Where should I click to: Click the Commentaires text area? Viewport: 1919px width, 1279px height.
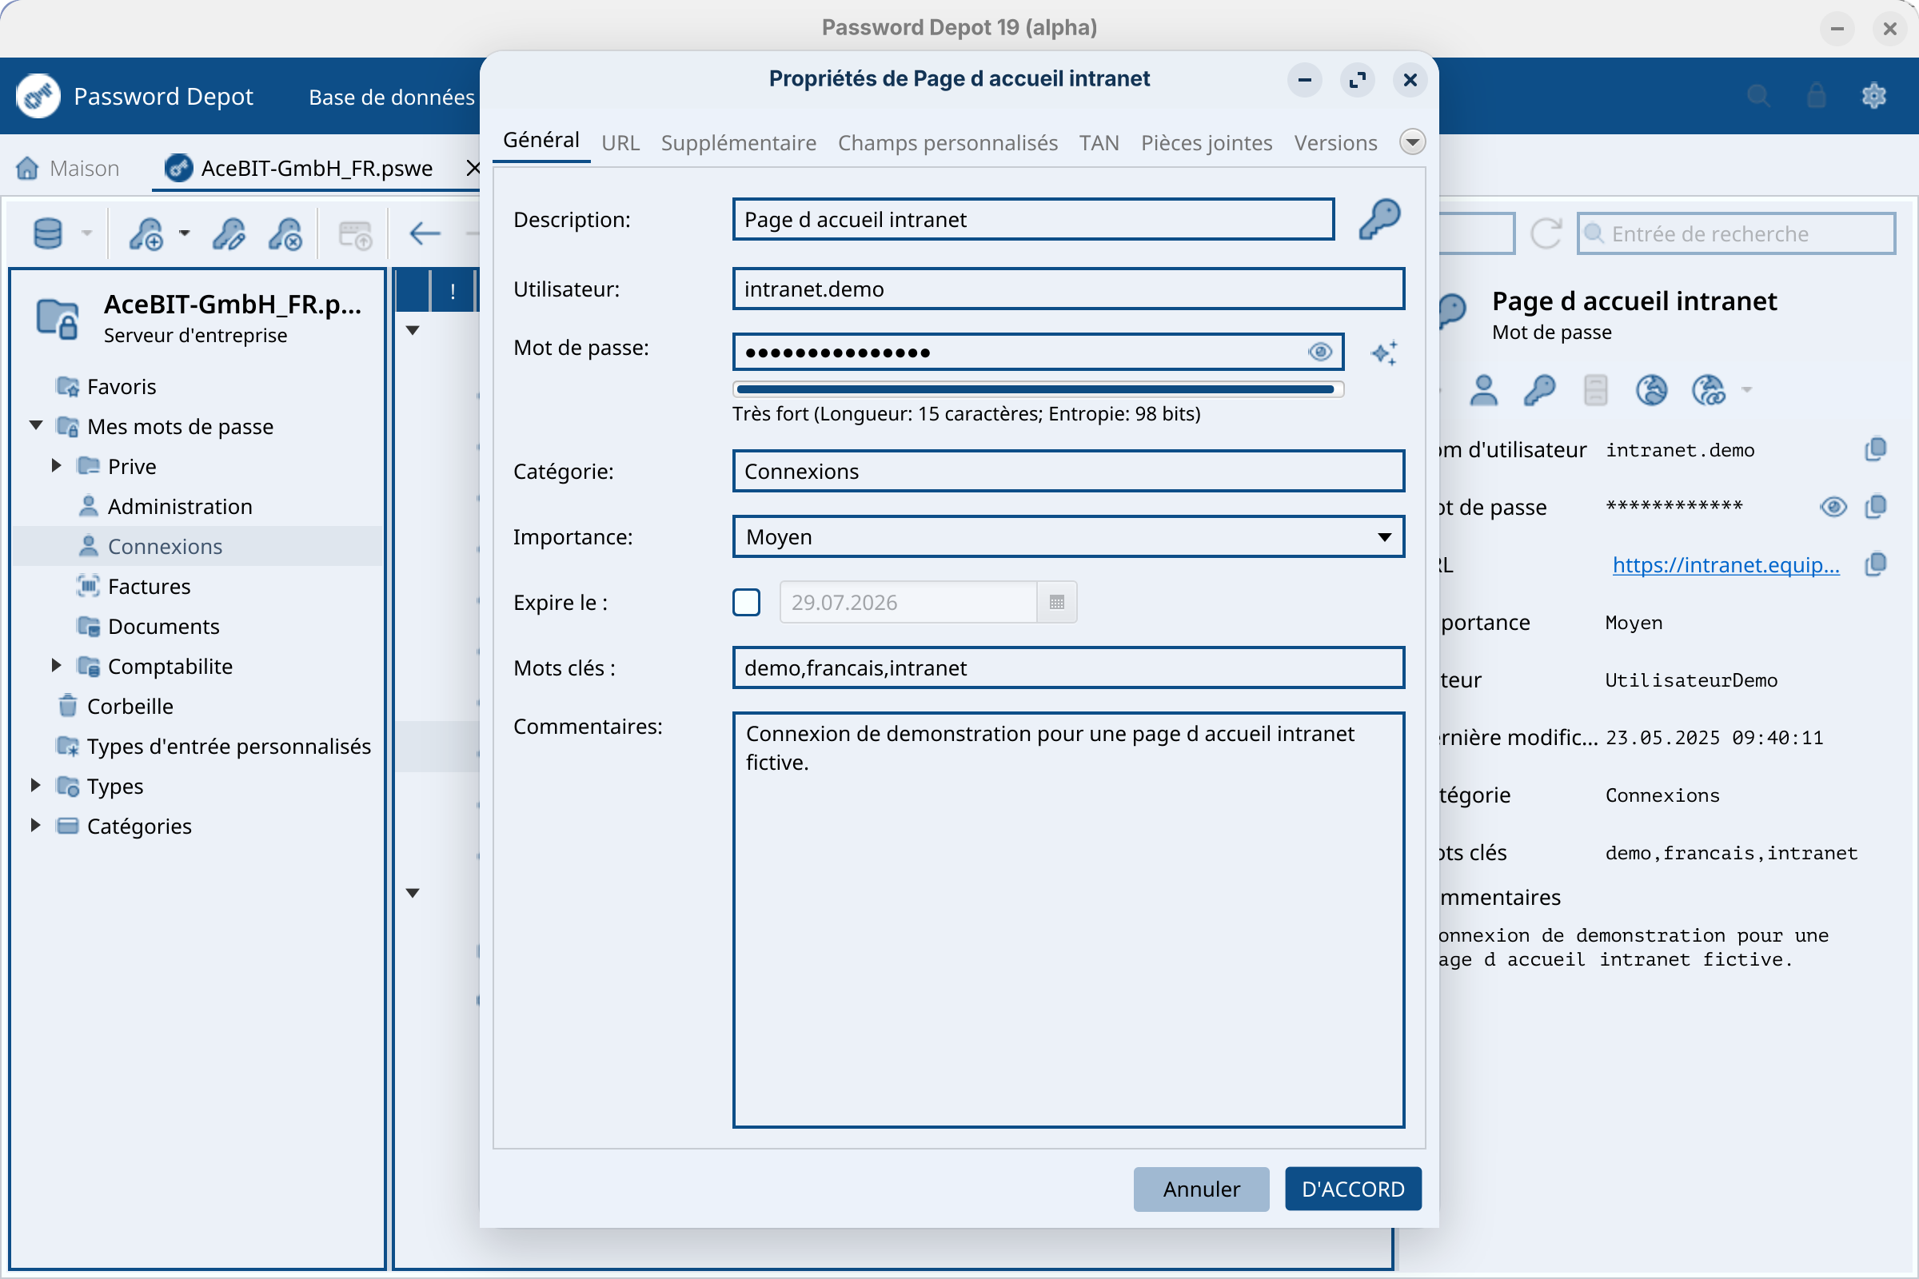[x=1068, y=920]
